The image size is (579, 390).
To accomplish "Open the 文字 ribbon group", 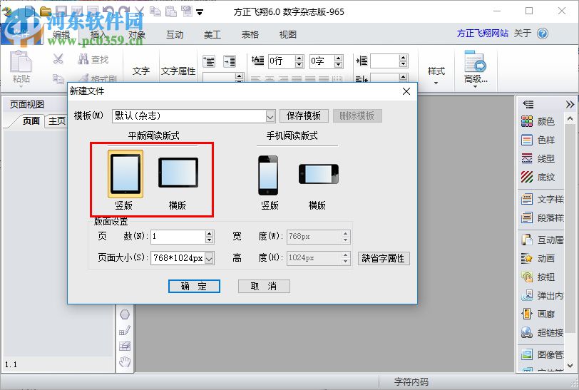I will (x=141, y=71).
